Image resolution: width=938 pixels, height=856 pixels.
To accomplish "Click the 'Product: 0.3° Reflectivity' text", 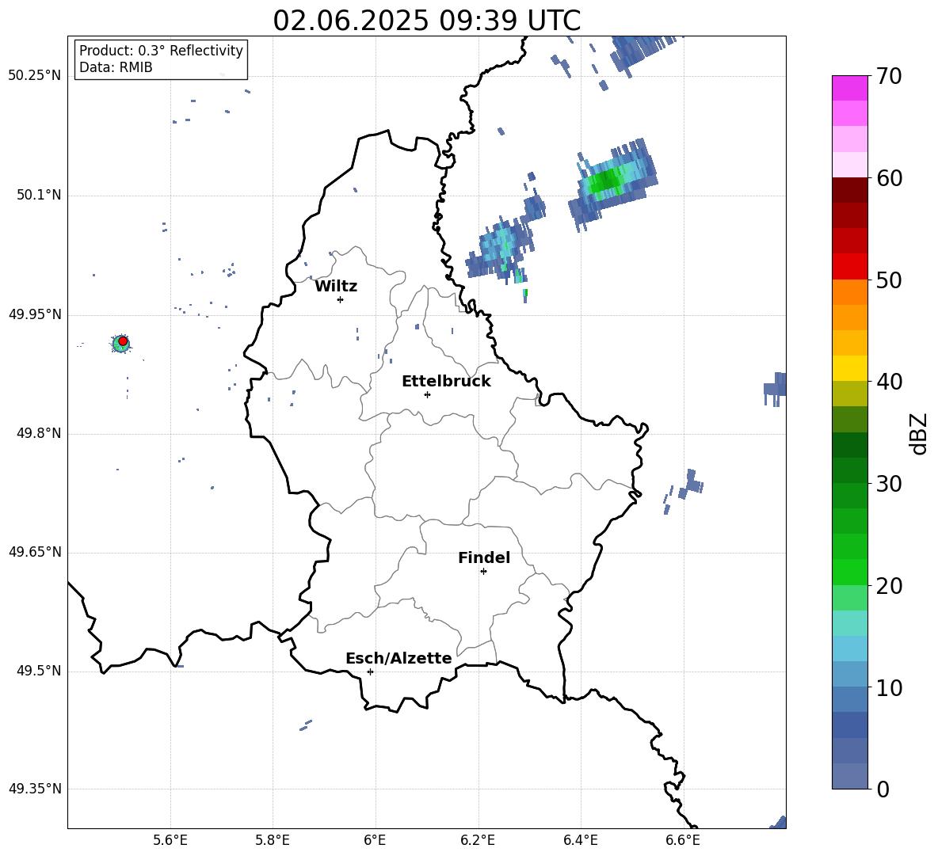I will pyautogui.click(x=161, y=50).
